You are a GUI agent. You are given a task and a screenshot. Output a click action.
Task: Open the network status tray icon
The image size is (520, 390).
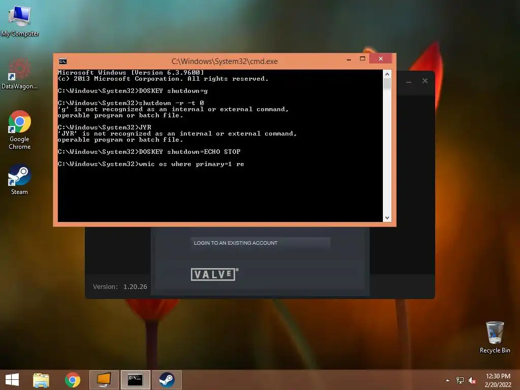(460, 380)
